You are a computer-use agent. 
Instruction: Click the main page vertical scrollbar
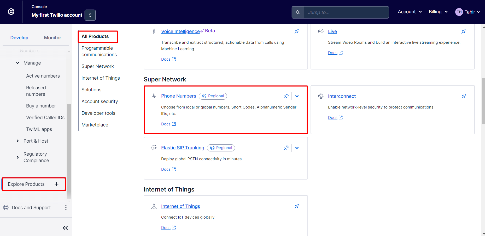tap(483, 101)
